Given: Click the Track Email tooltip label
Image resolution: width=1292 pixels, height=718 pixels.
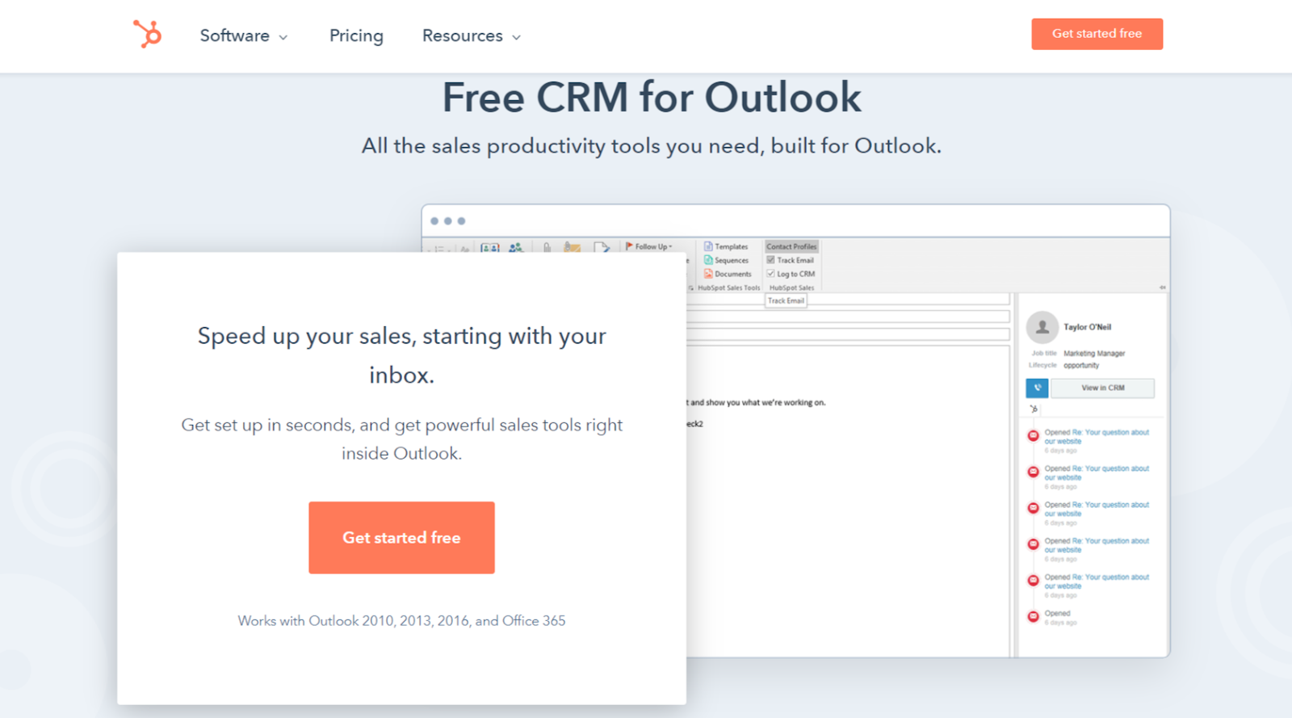Looking at the screenshot, I should [x=786, y=300].
